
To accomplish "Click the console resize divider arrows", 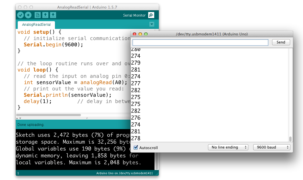I will [18, 118].
